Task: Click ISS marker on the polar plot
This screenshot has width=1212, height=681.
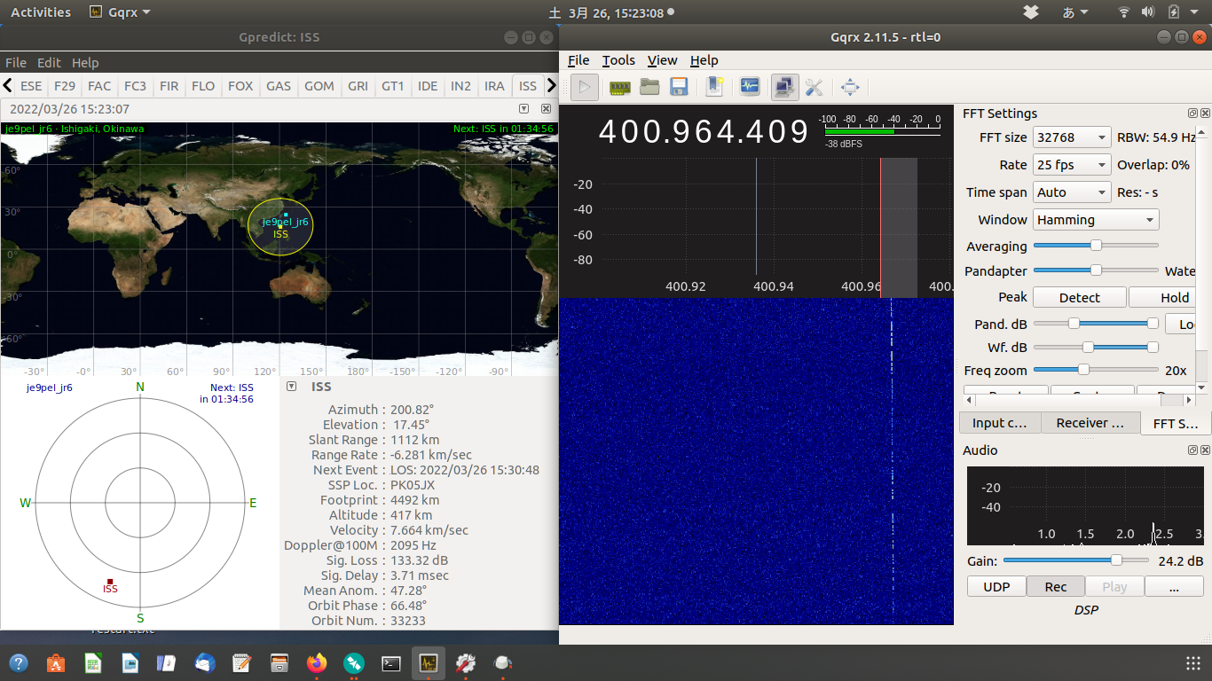Action: 110,582
